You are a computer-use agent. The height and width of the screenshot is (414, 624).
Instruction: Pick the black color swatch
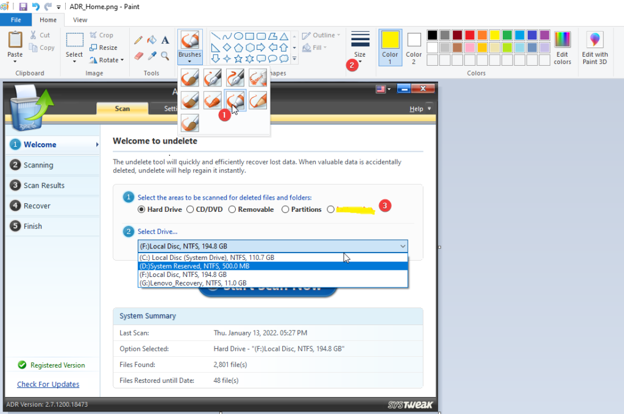[x=432, y=35]
